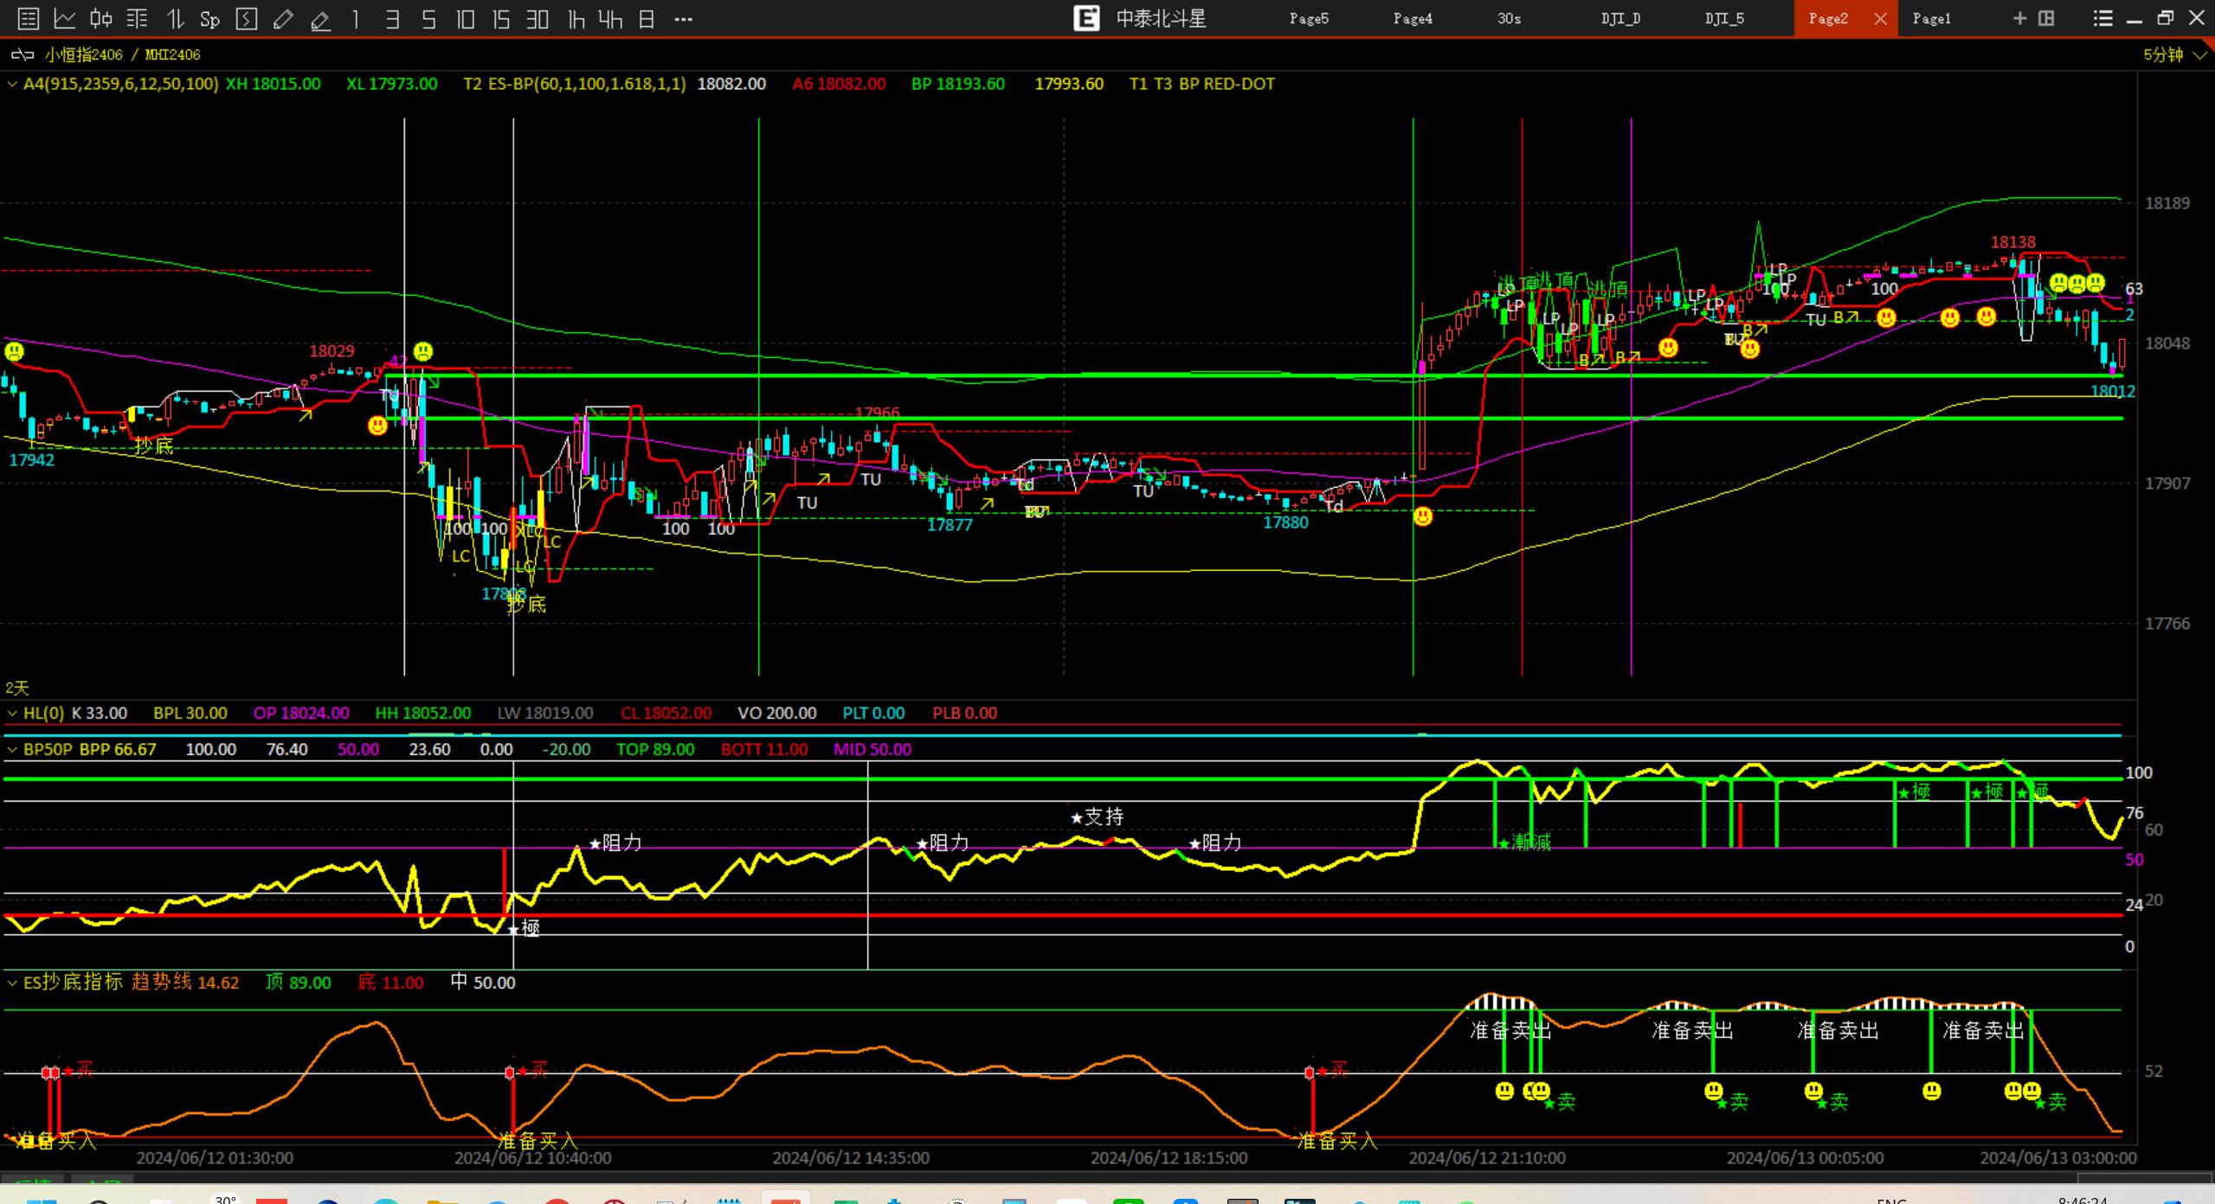
Task: Set chart period to 30 minutes
Action: [x=538, y=18]
